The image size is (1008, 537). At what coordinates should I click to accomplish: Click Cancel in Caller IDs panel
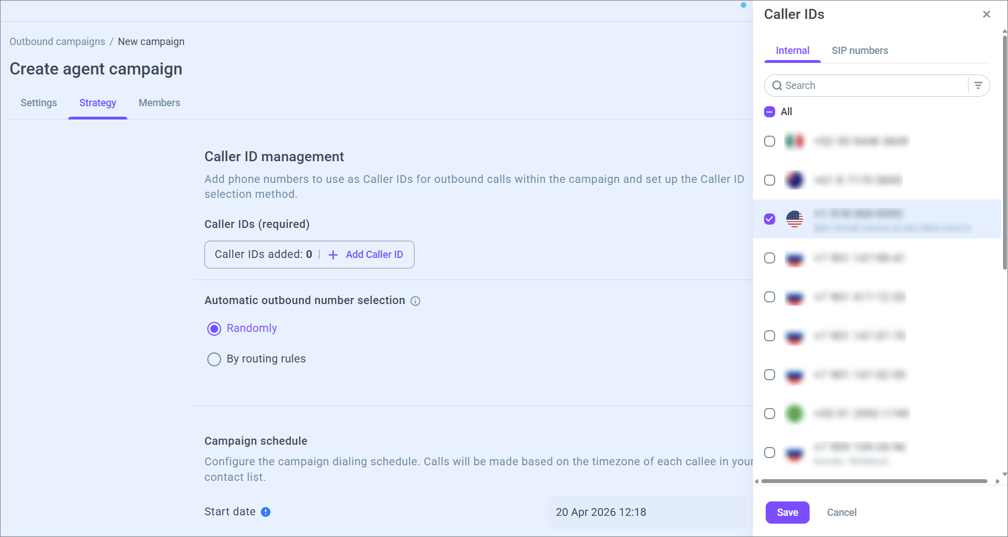click(x=841, y=513)
